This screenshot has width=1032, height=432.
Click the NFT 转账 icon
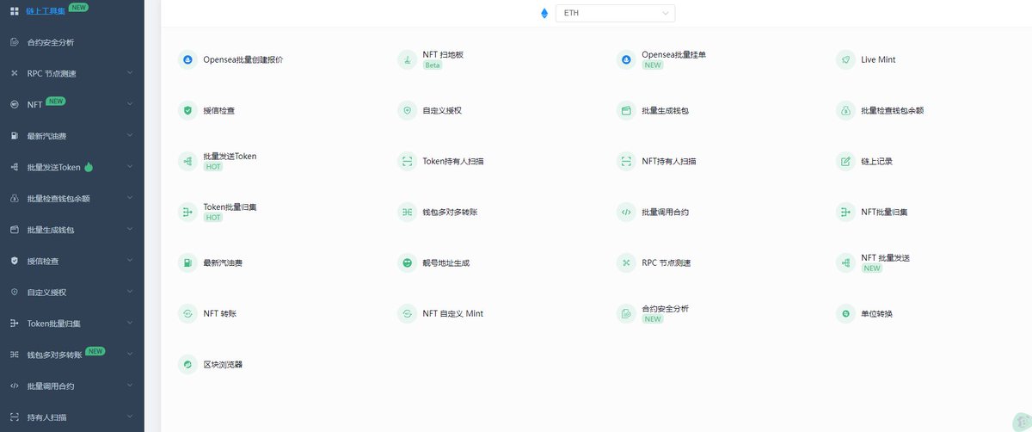point(187,314)
